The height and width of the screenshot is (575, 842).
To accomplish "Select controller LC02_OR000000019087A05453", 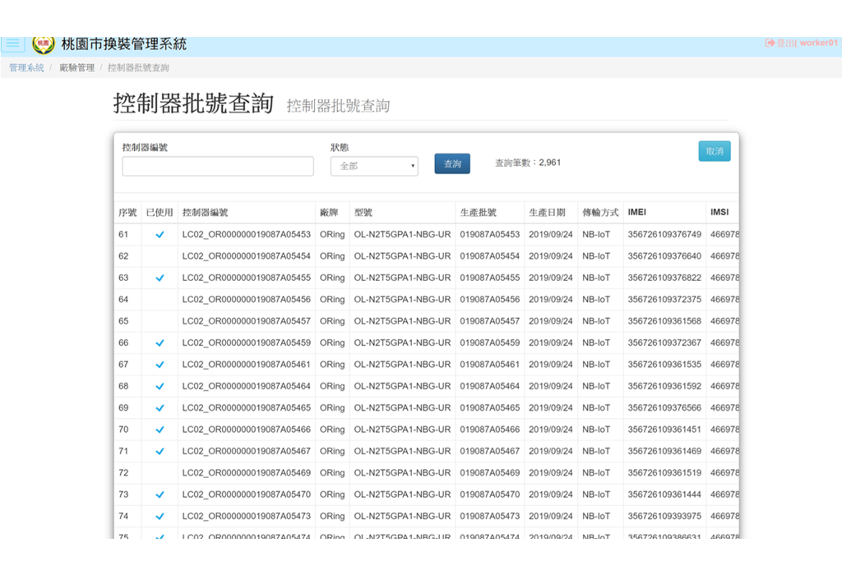I will pyautogui.click(x=247, y=234).
